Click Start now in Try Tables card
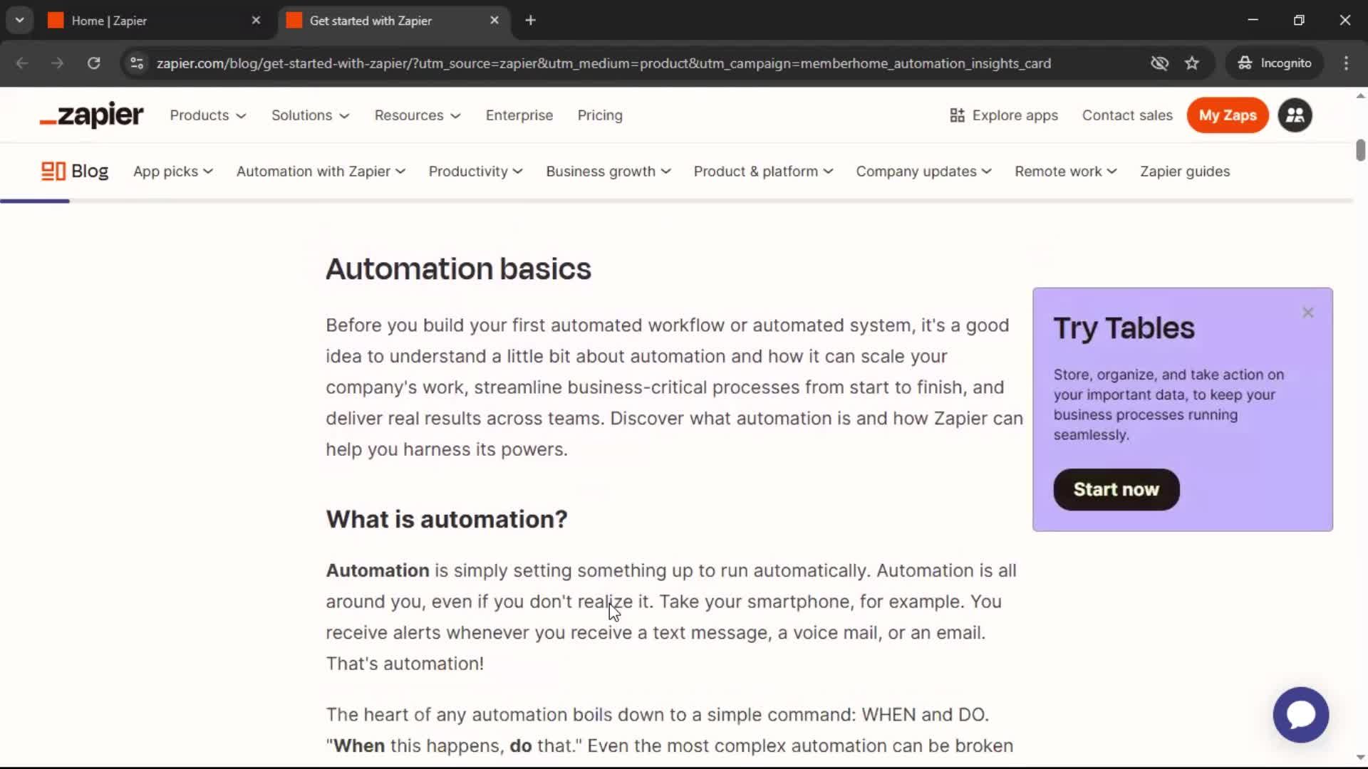 (1116, 489)
